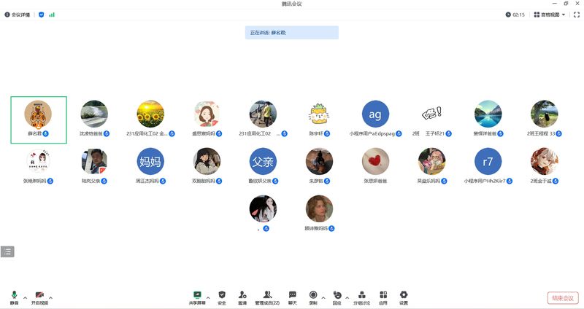Screen dimensions: 584x309
Task: Open 管理成员(22) members panel
Action: pyautogui.click(x=267, y=297)
